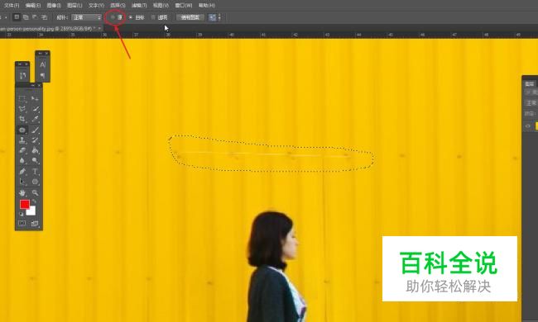Viewport: 538px width, 322px height.
Task: Open the tool preset picker arrow
Action: 6,17
